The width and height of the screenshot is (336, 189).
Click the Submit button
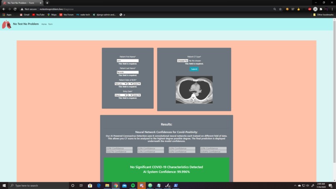pyautogui.click(x=194, y=69)
